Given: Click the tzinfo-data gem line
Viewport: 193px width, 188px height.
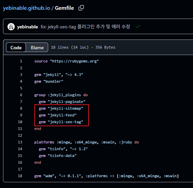Looking at the screenshot, I should tap(58, 156).
